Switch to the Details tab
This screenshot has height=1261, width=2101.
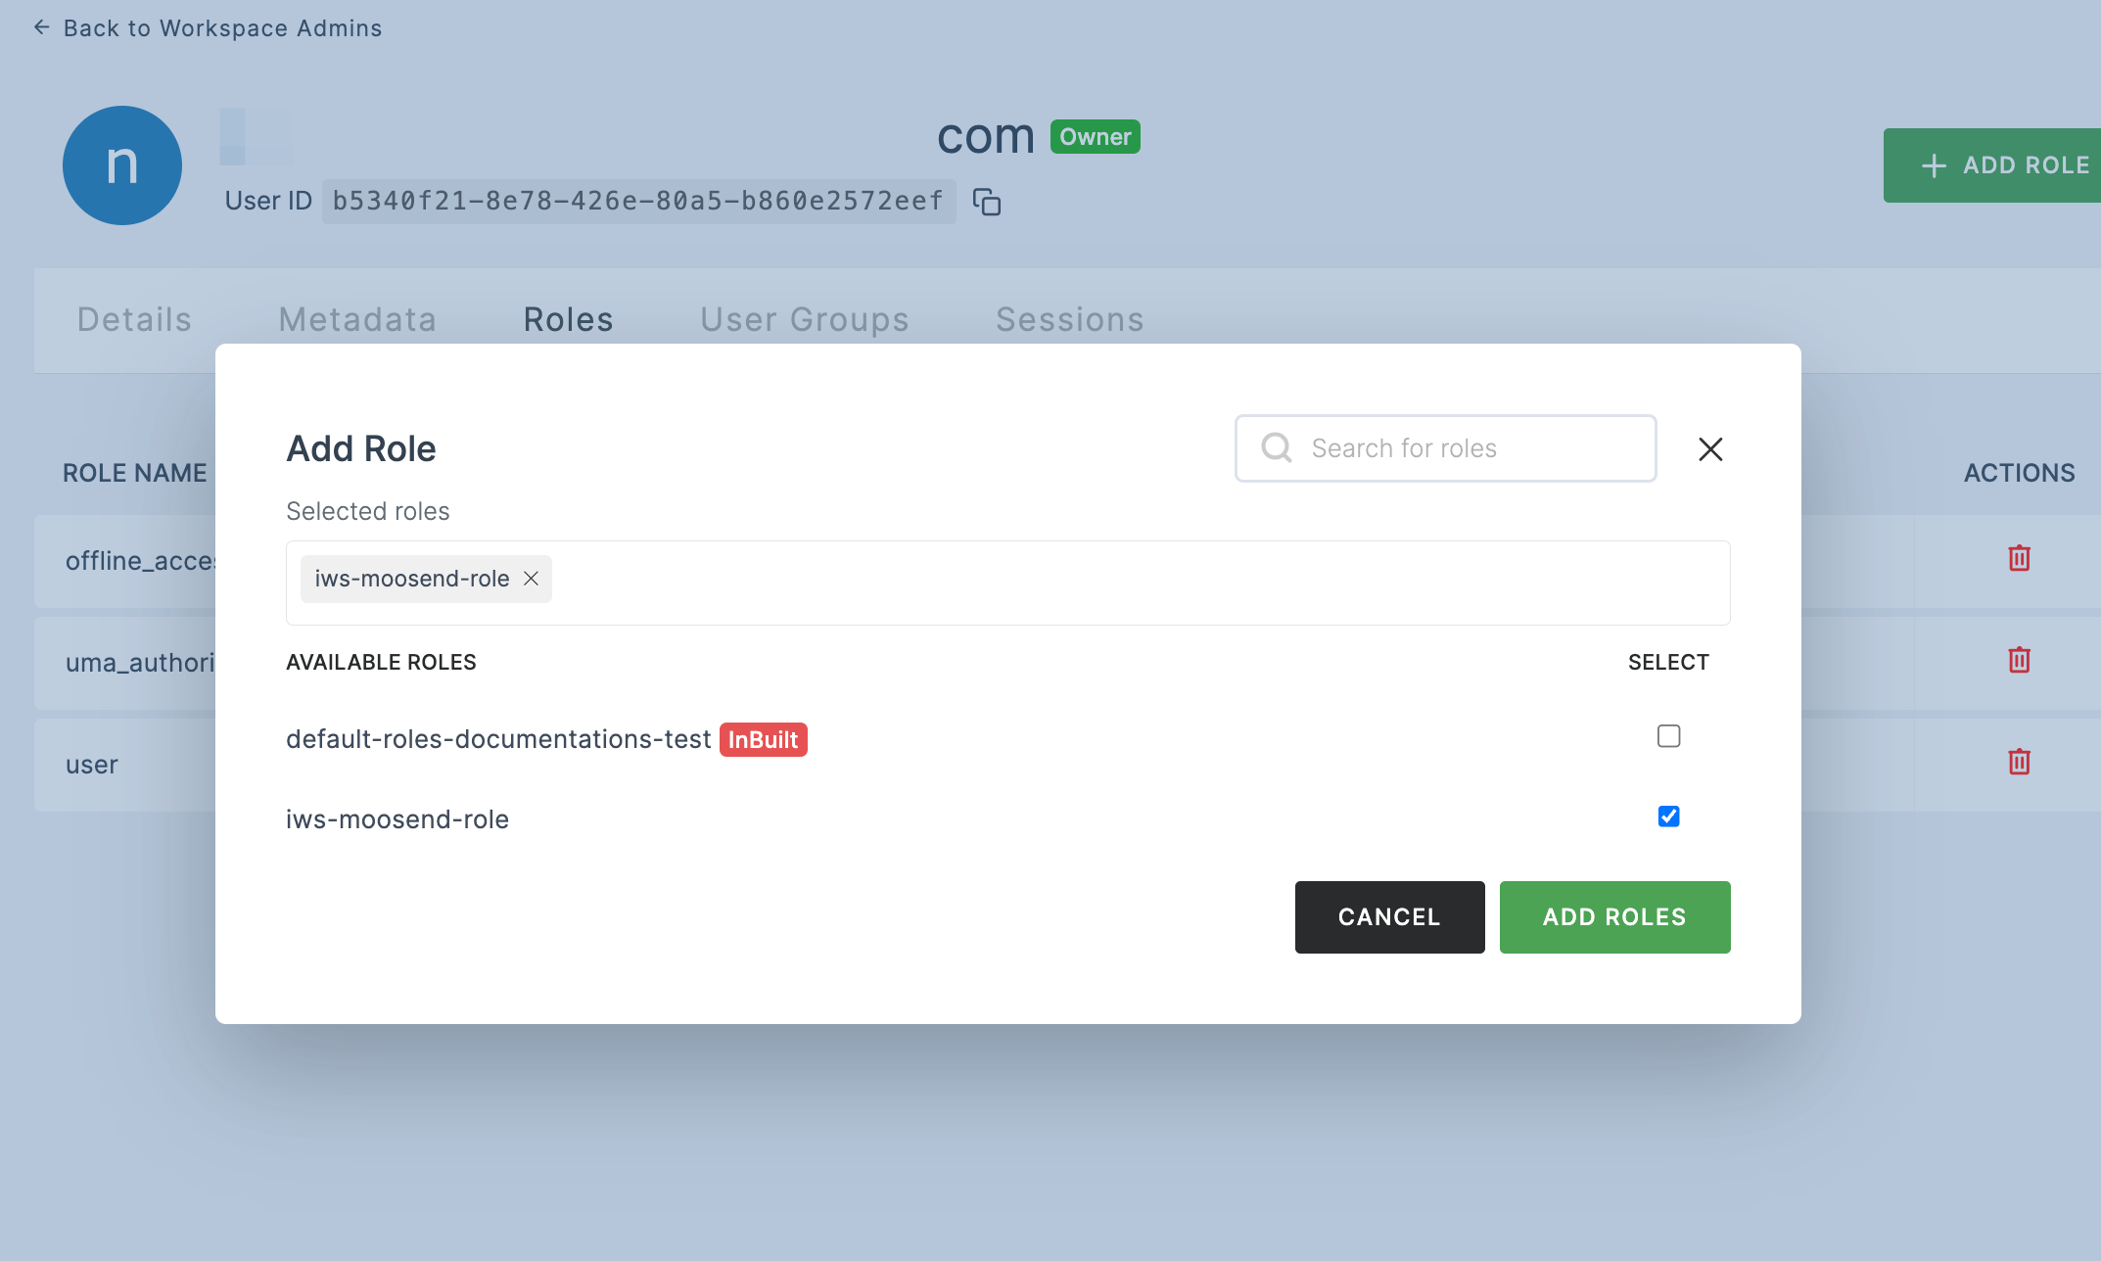click(133, 318)
